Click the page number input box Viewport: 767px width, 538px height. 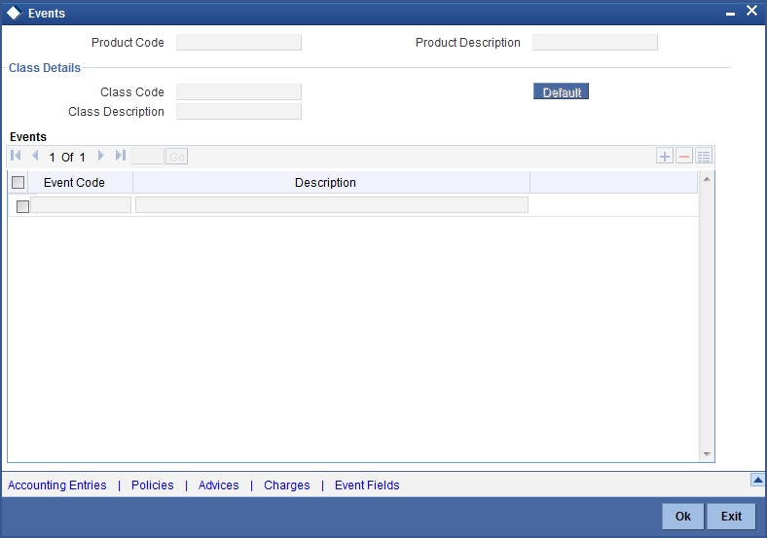(148, 157)
